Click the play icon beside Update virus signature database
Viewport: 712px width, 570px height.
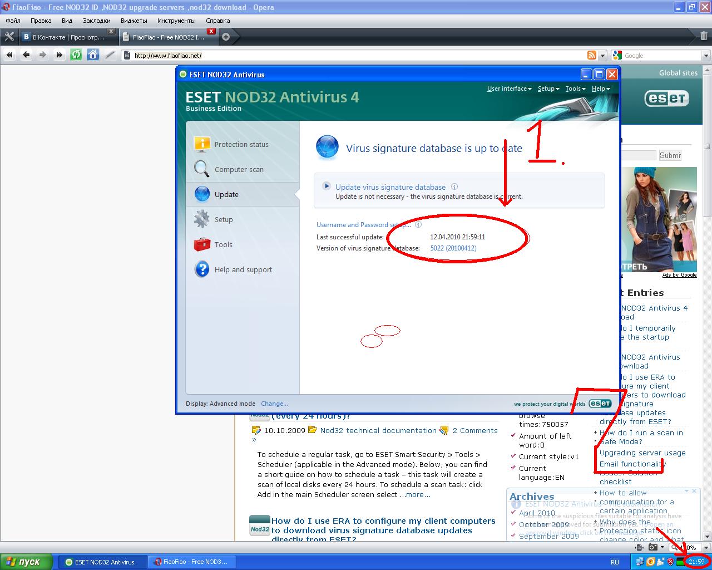[x=327, y=186]
